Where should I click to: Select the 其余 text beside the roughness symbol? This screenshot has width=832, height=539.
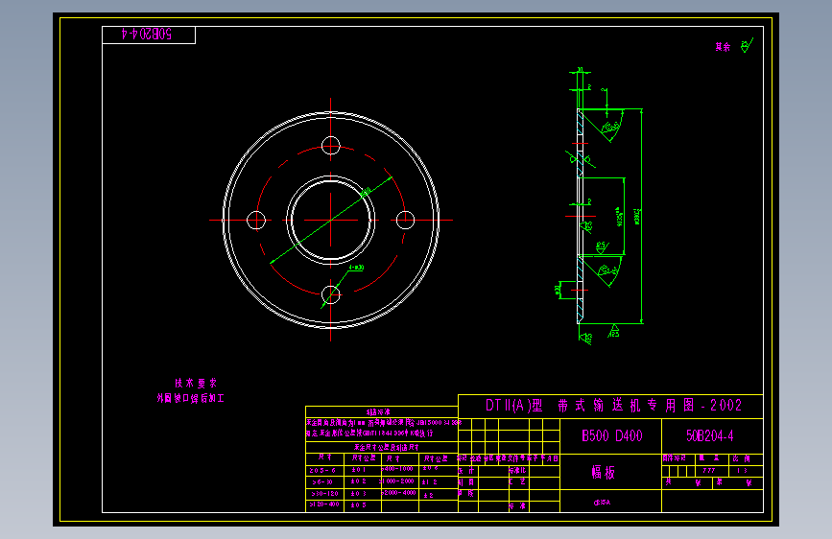(723, 47)
